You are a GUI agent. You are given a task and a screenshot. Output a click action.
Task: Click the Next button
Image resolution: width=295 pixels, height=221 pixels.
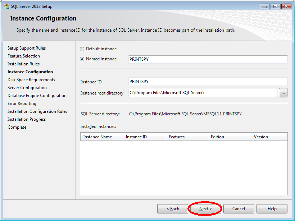click(206, 209)
